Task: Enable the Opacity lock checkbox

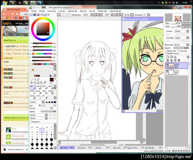Action: [x=166, y=51]
